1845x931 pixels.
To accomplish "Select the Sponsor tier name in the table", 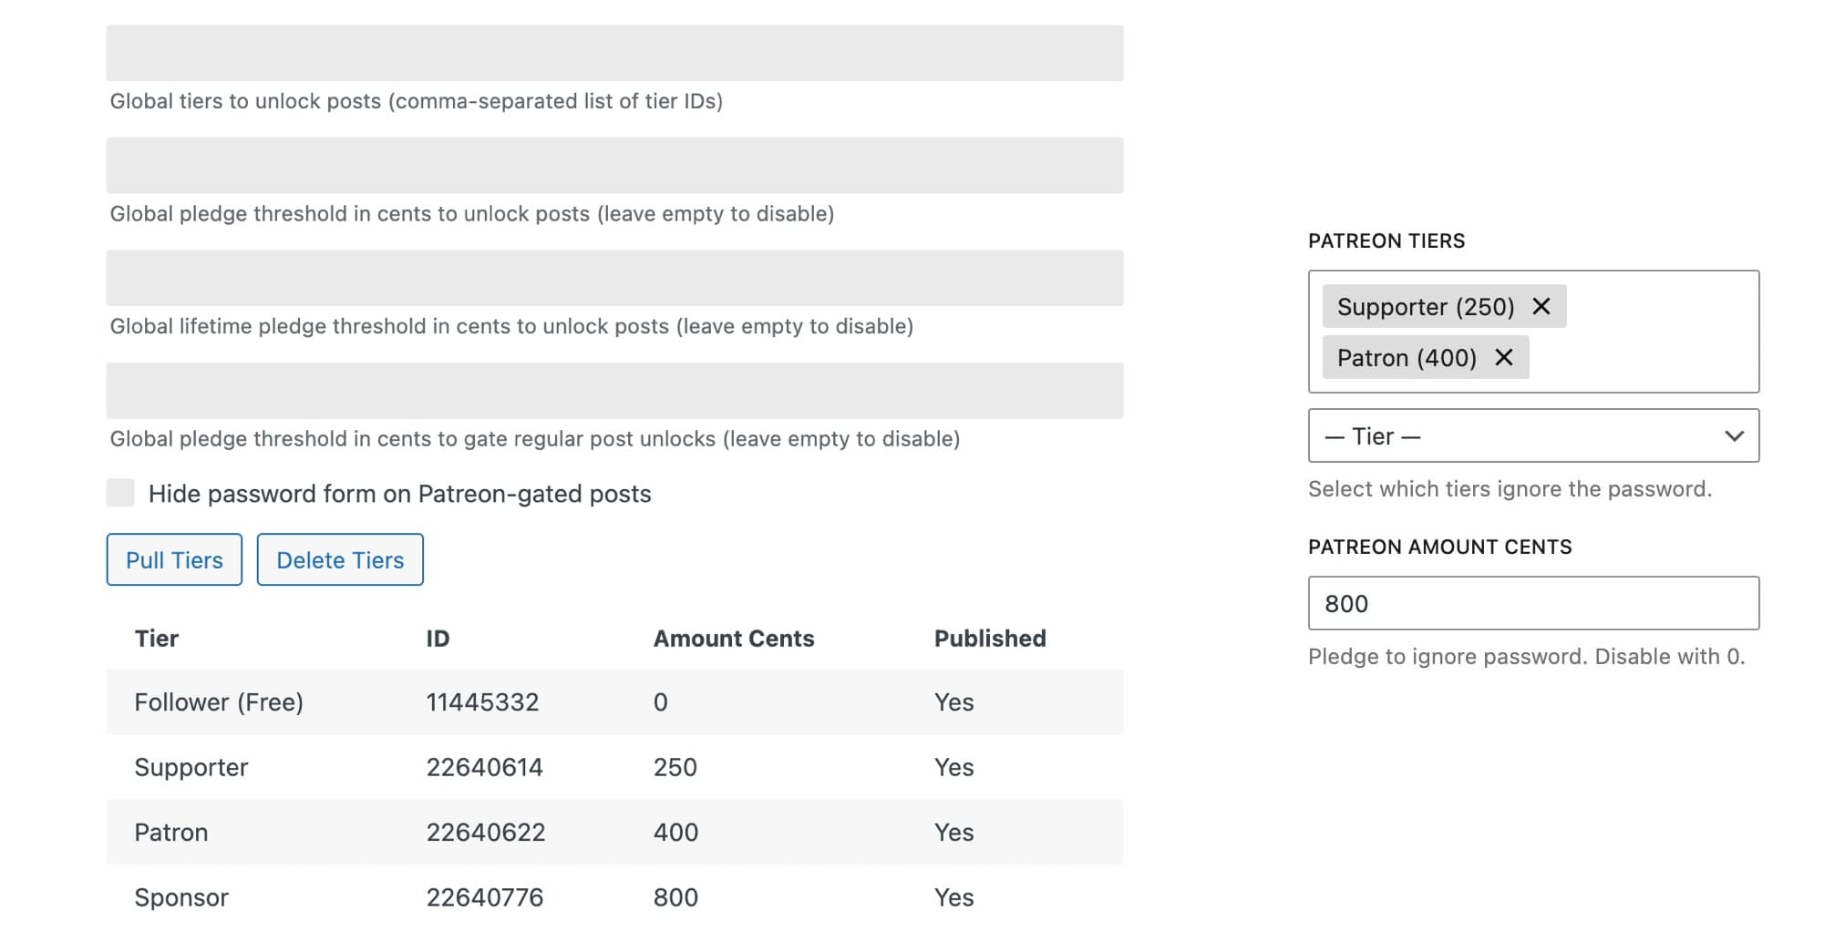I will 181,898.
